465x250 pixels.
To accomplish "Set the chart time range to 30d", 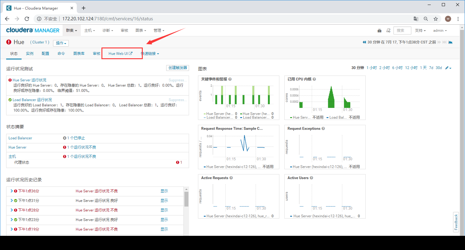I will click(439, 68).
